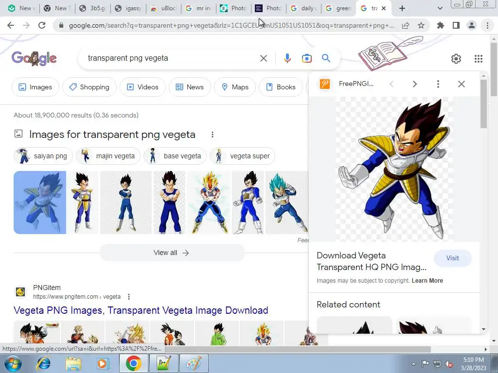The width and height of the screenshot is (498, 373).
Task: Click the address bar URL
Action: (x=231, y=25)
